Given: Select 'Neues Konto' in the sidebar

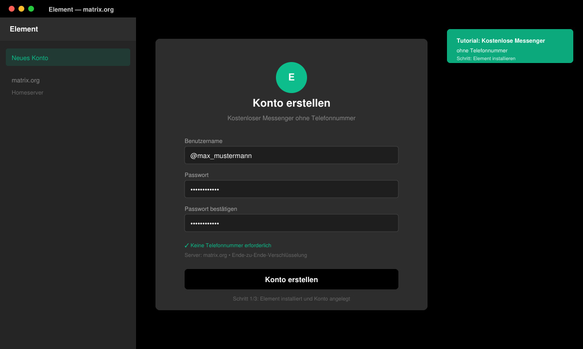Looking at the screenshot, I should pyautogui.click(x=68, y=57).
